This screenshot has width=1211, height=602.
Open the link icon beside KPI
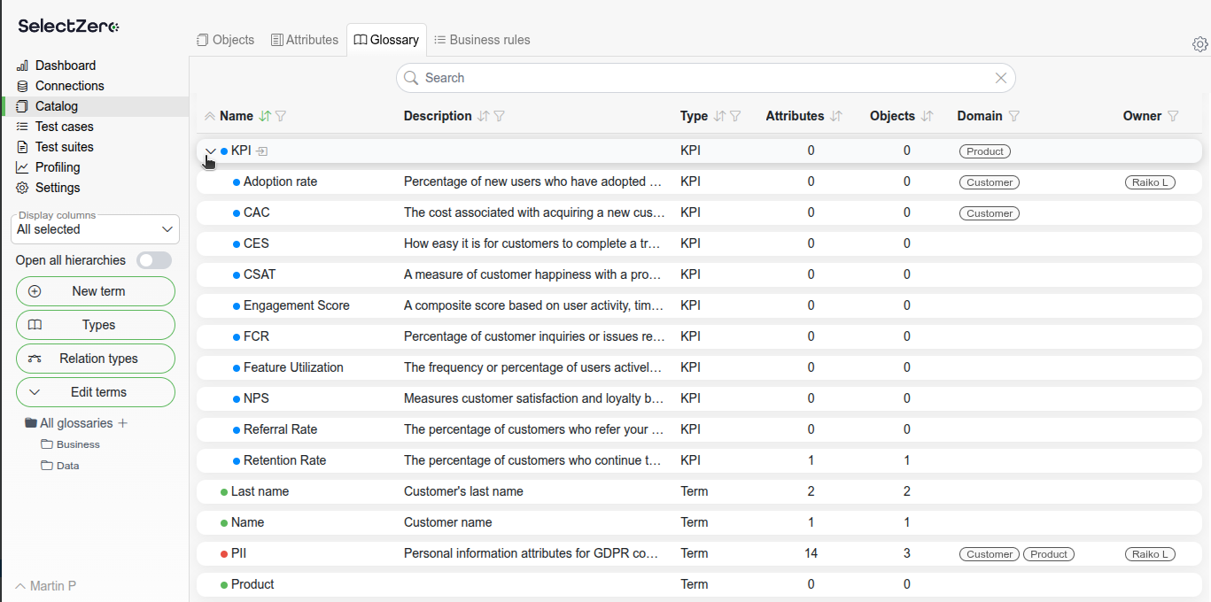[262, 151]
